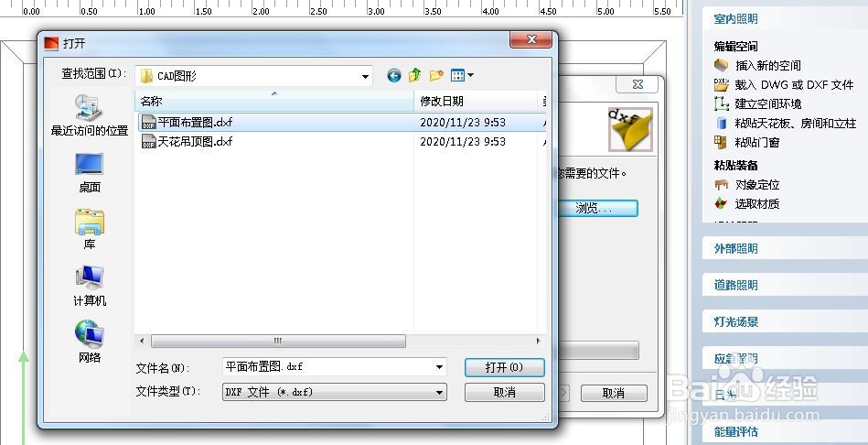Click the 粘贴门窗 icon

pyautogui.click(x=721, y=142)
